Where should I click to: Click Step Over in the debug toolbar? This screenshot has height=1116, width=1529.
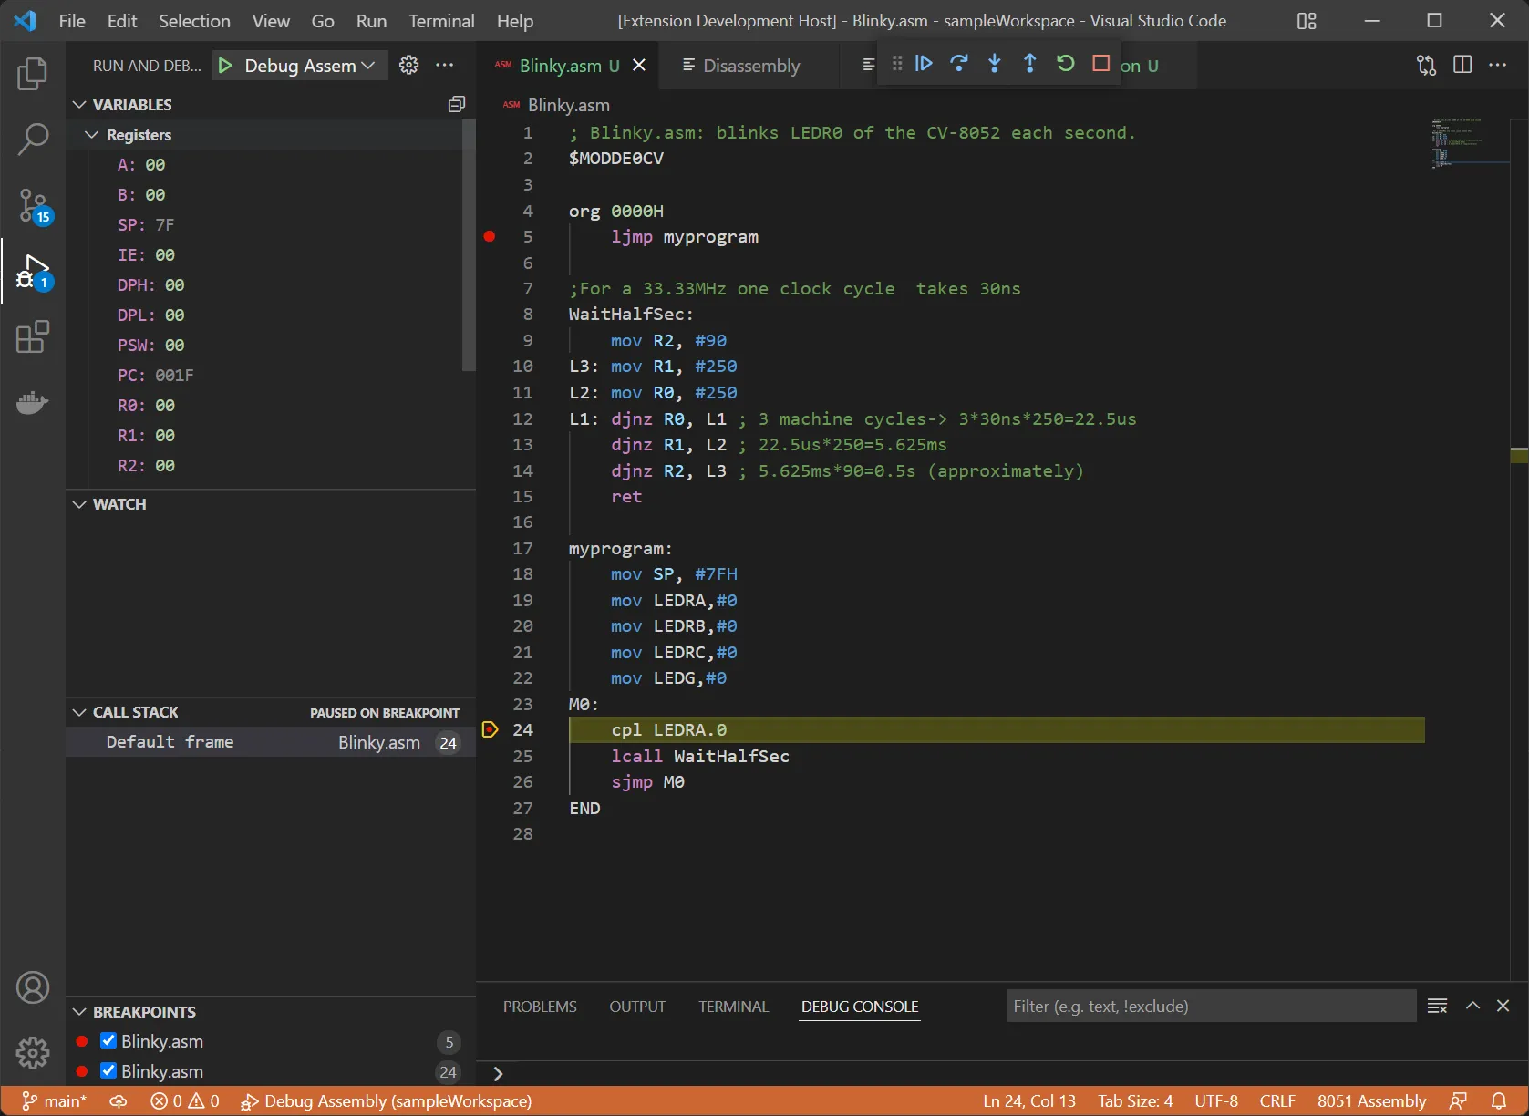[x=959, y=63]
